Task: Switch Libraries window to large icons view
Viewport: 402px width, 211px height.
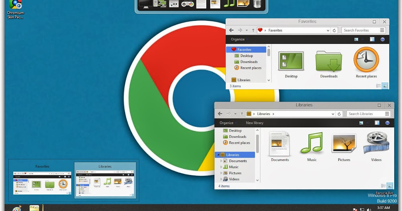Action: pos(390,186)
